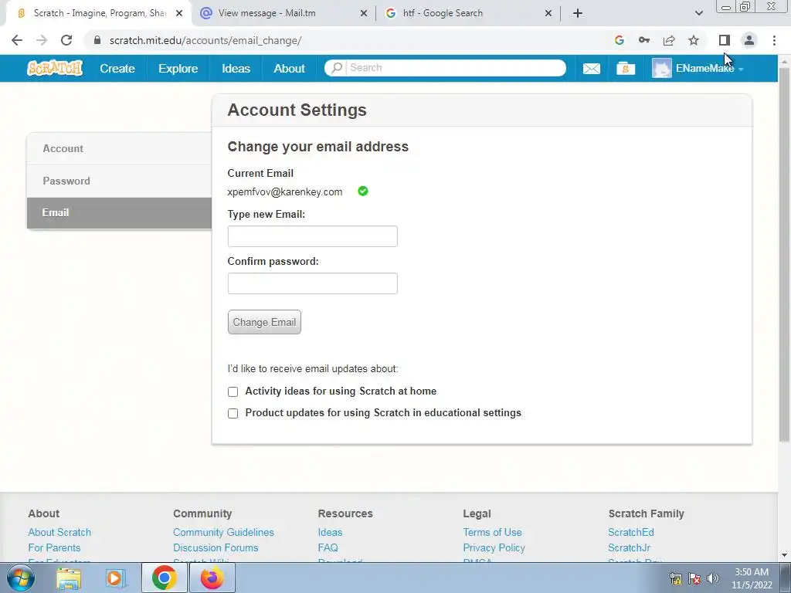
Task: Click the site lock icon in address bar
Action: 97,40
